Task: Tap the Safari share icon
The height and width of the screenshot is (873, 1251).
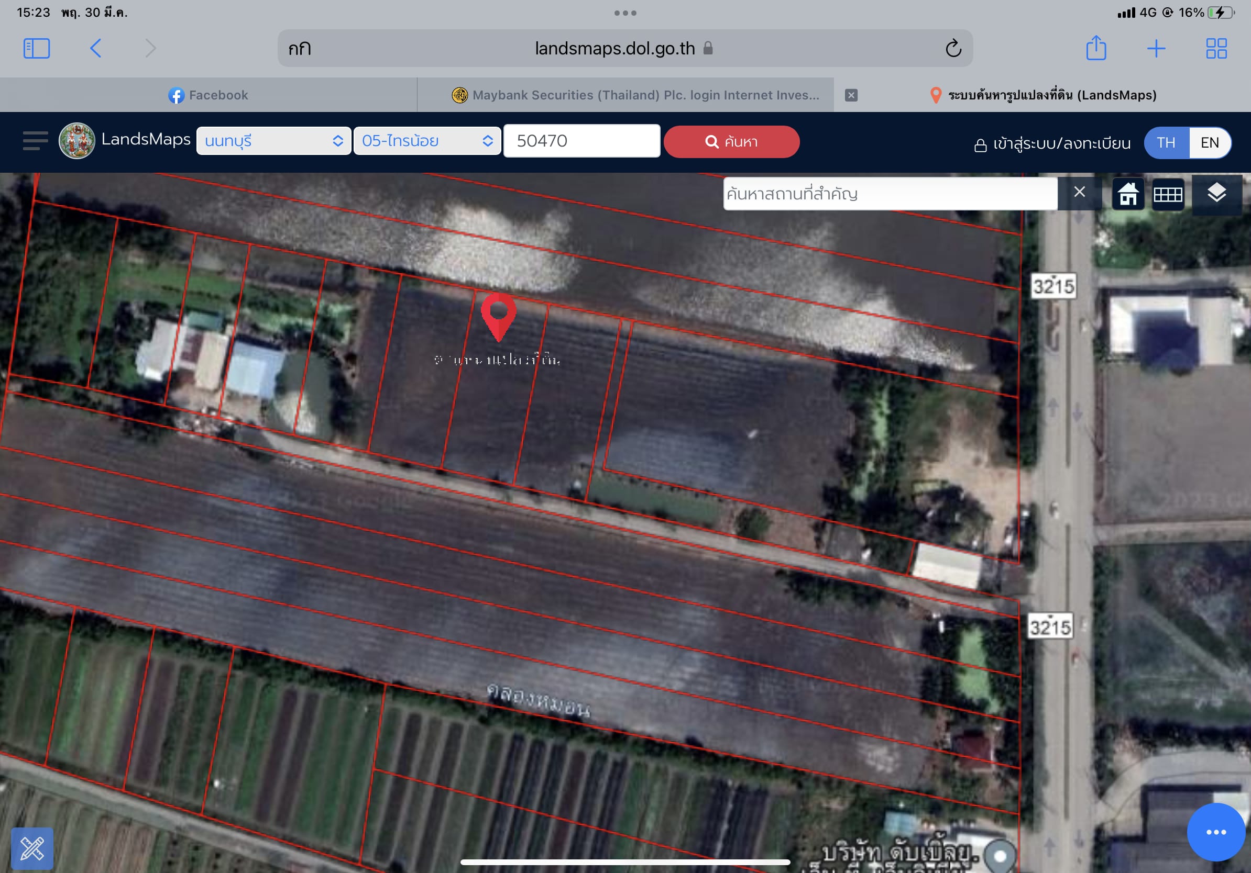Action: click(x=1096, y=48)
